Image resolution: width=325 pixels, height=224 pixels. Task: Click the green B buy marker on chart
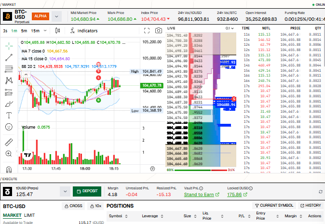point(98,100)
